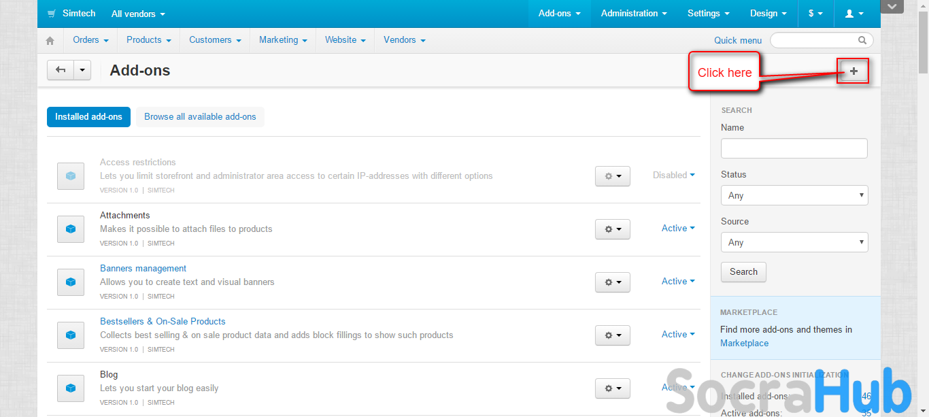This screenshot has width=929, height=417.
Task: Follow the Marketplace link
Action: point(744,344)
